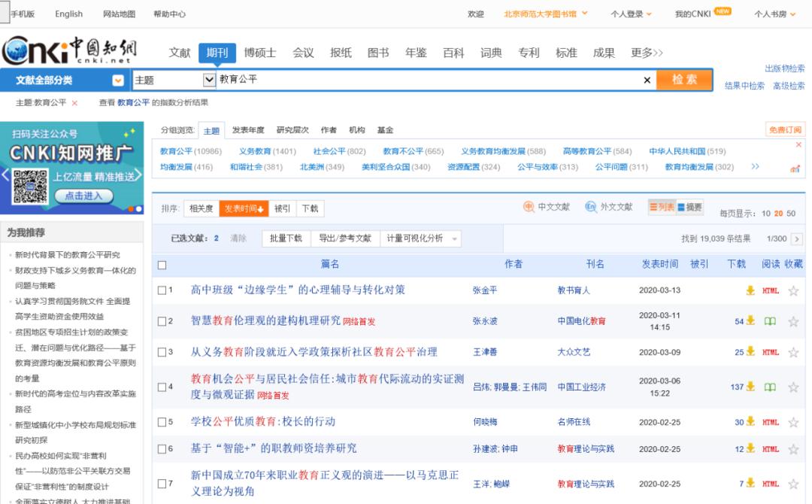Open 高级检索 advanced search
The height and width of the screenshot is (504, 812).
tap(789, 84)
